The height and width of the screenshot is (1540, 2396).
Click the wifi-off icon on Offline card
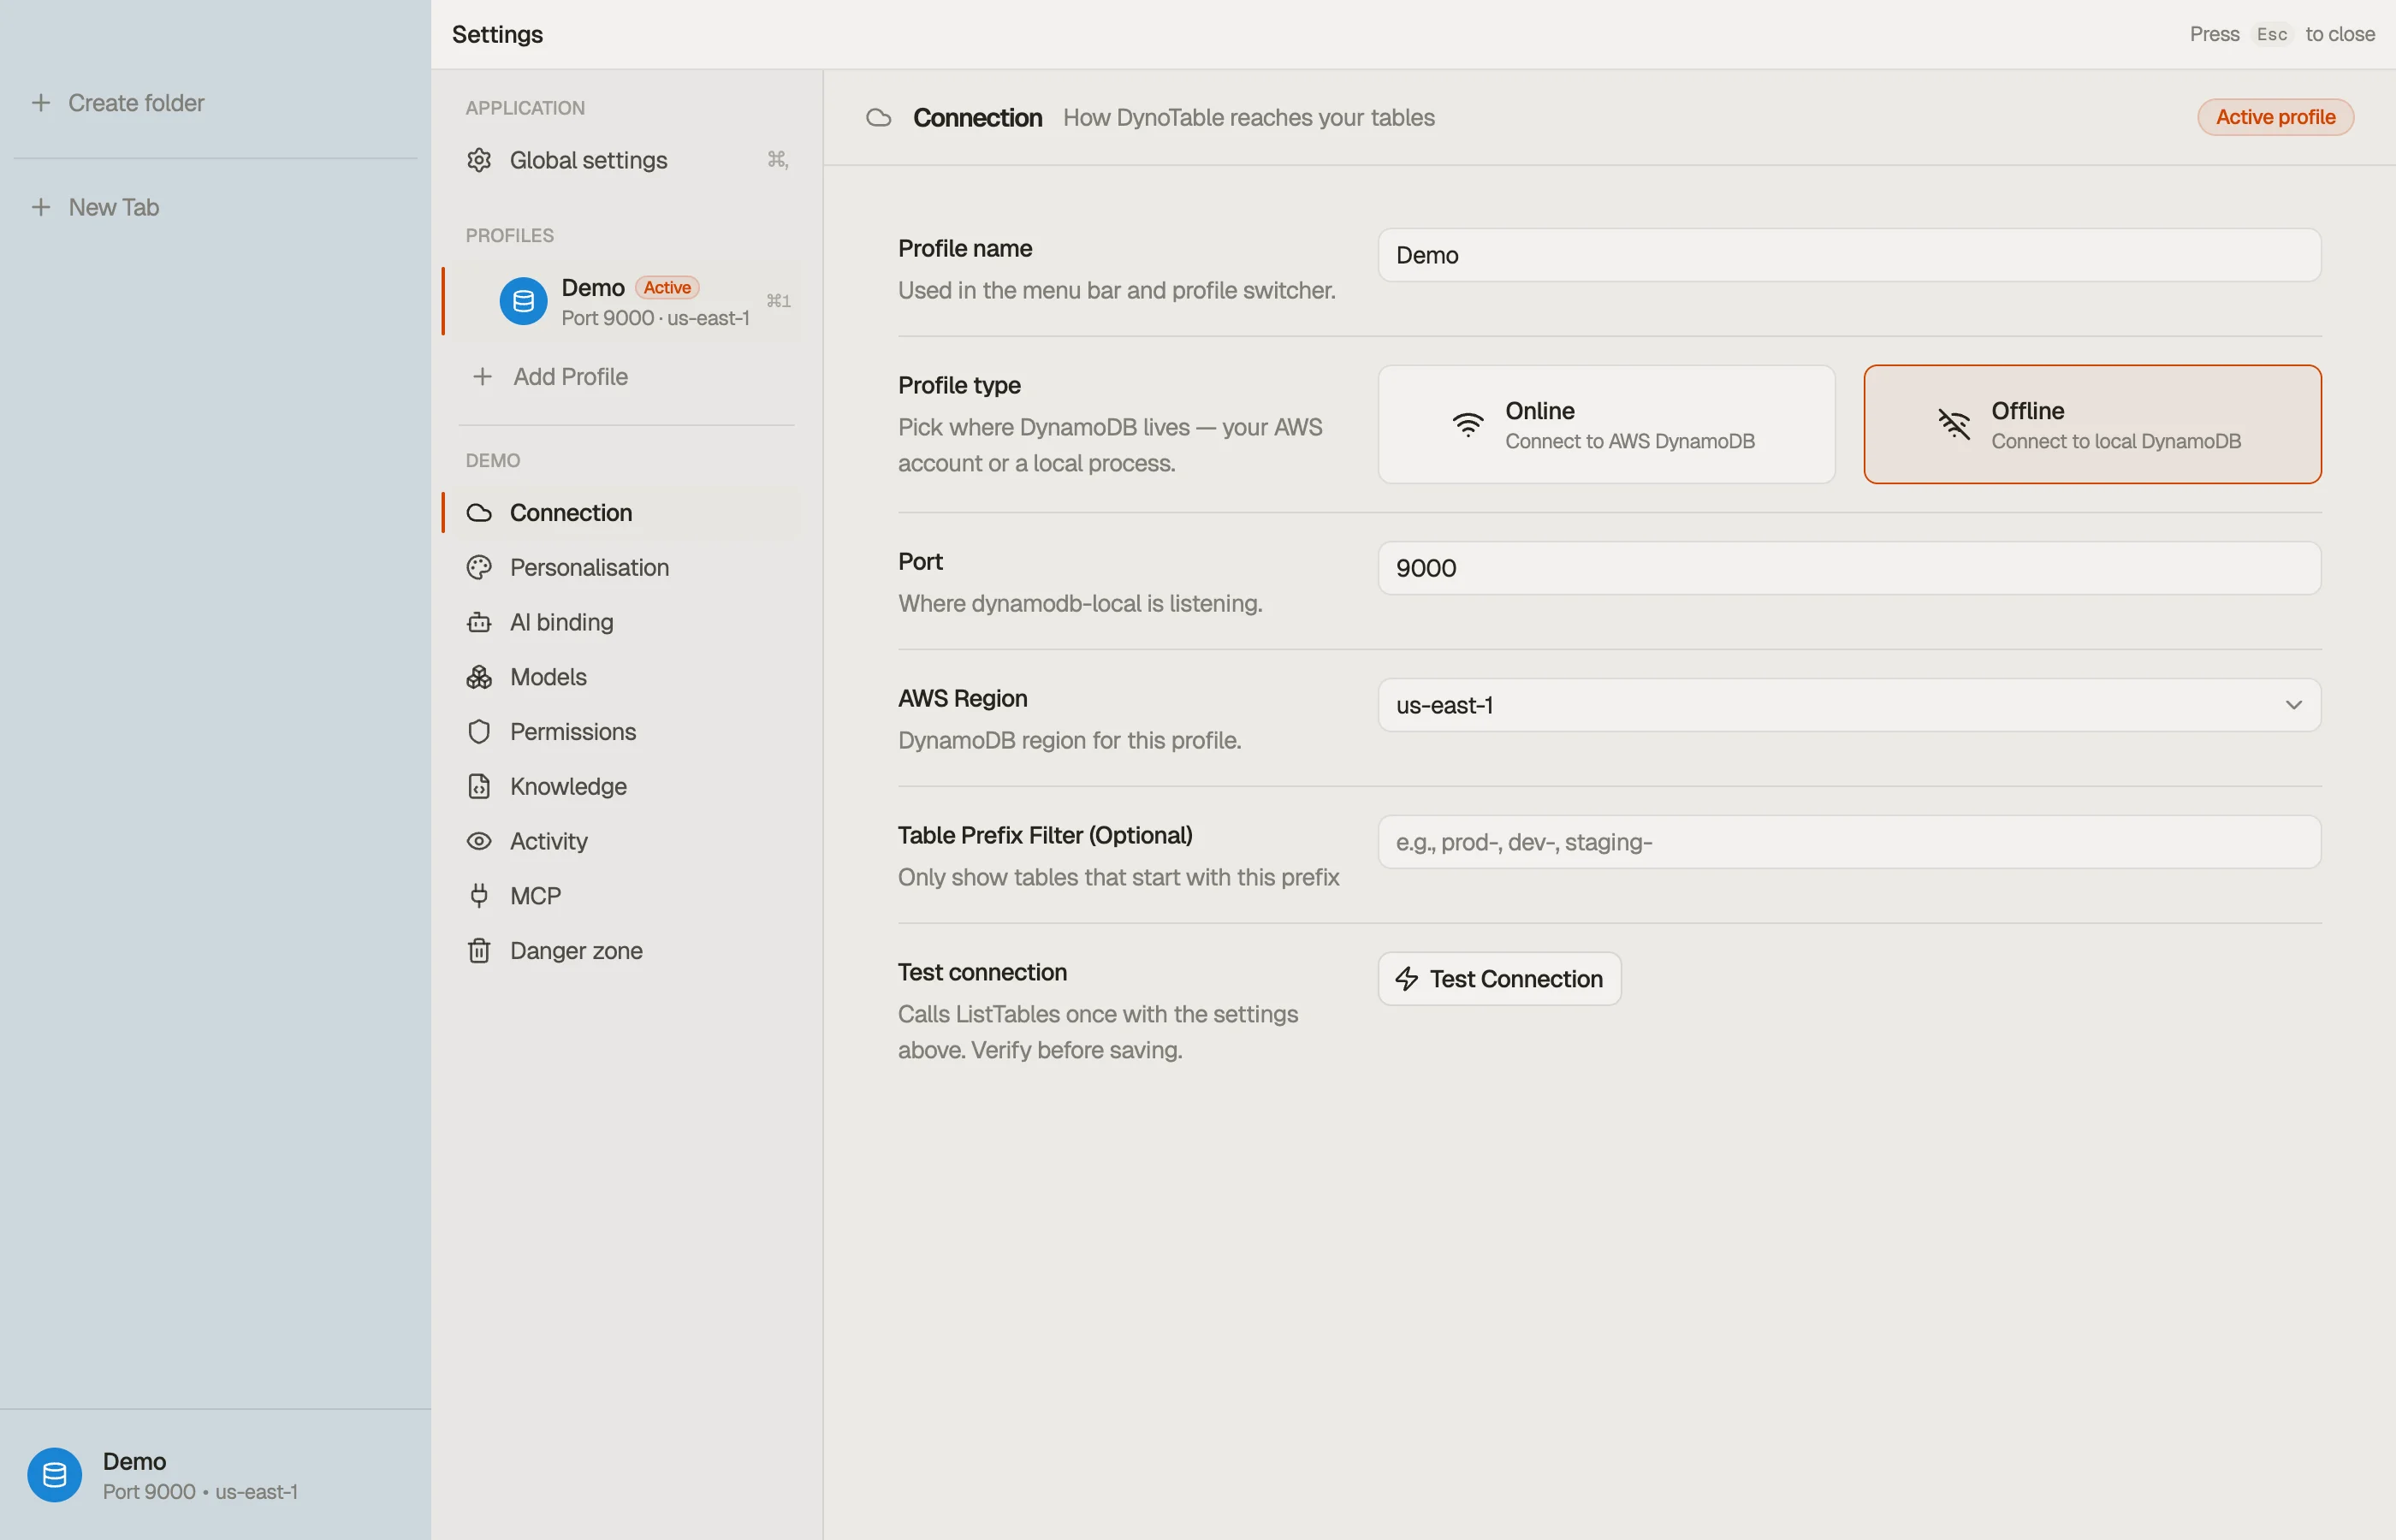coord(1954,424)
